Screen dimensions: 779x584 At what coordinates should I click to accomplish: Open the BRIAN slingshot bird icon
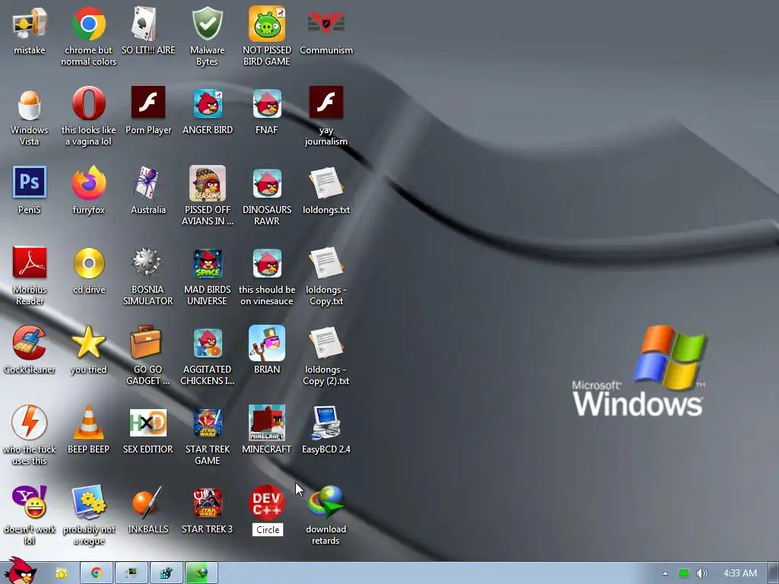pyautogui.click(x=267, y=343)
